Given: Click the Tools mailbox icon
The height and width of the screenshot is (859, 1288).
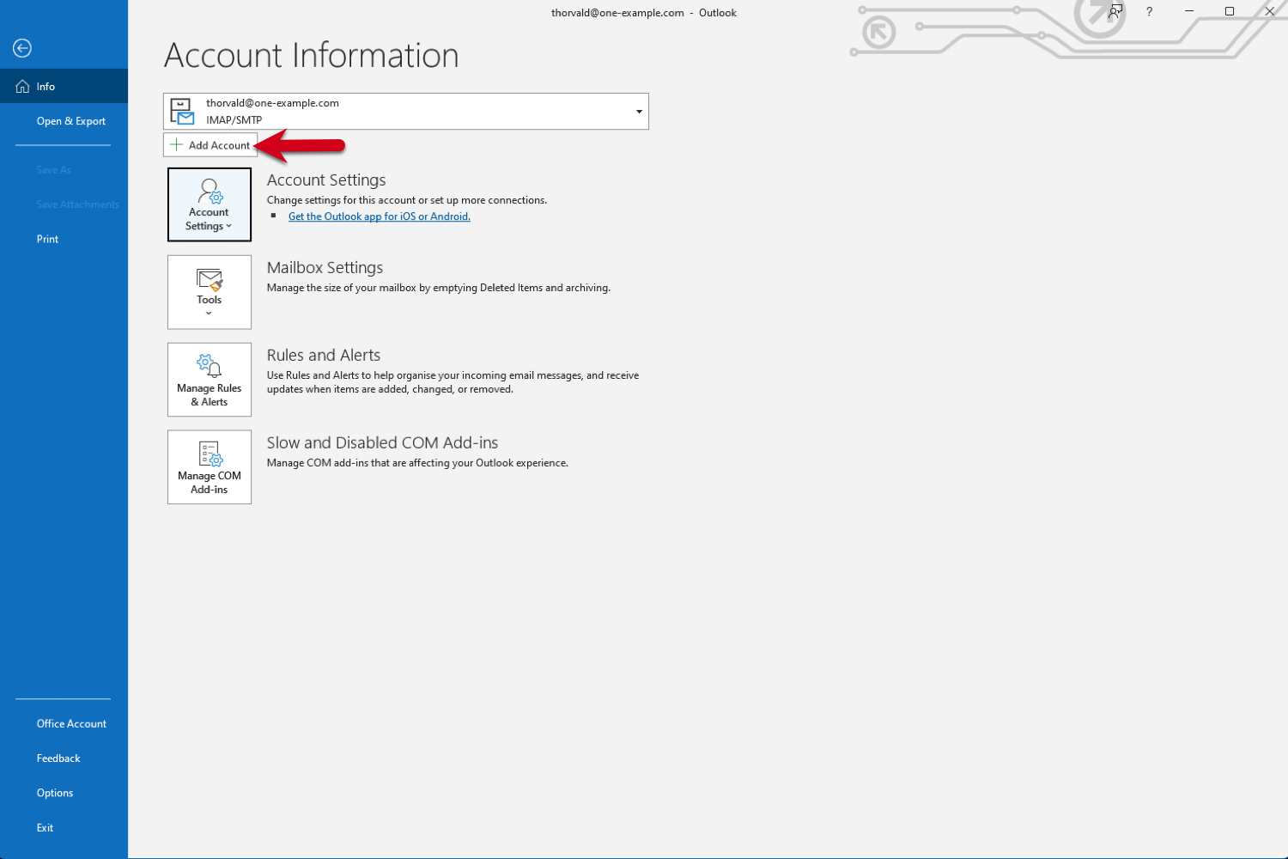Looking at the screenshot, I should click(209, 279).
